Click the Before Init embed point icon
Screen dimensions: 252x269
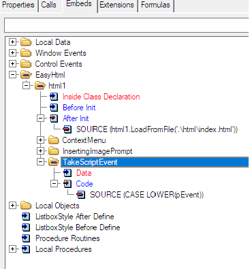pos(54,108)
